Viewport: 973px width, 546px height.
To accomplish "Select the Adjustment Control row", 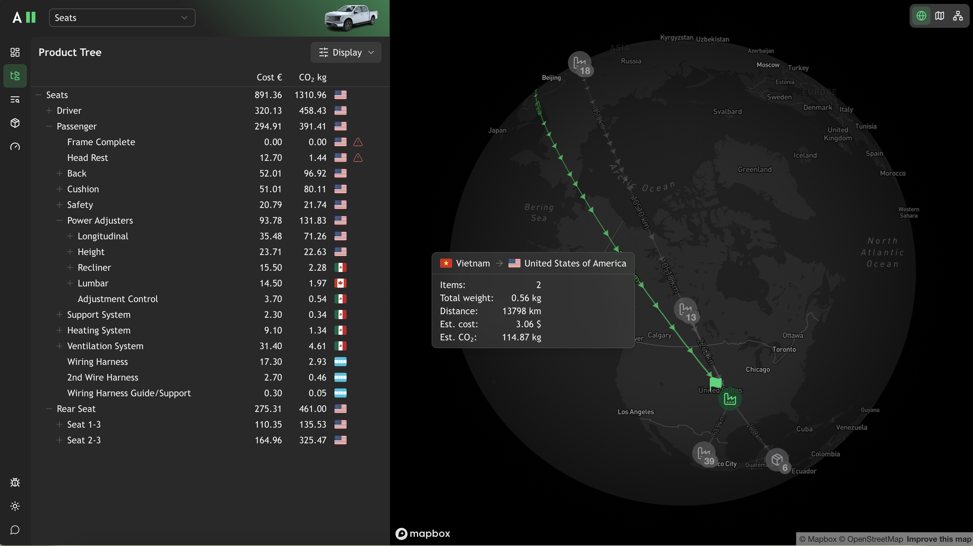I will [210, 299].
